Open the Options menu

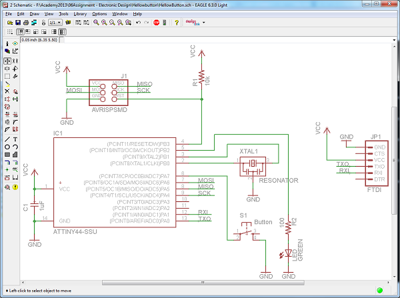click(99, 14)
